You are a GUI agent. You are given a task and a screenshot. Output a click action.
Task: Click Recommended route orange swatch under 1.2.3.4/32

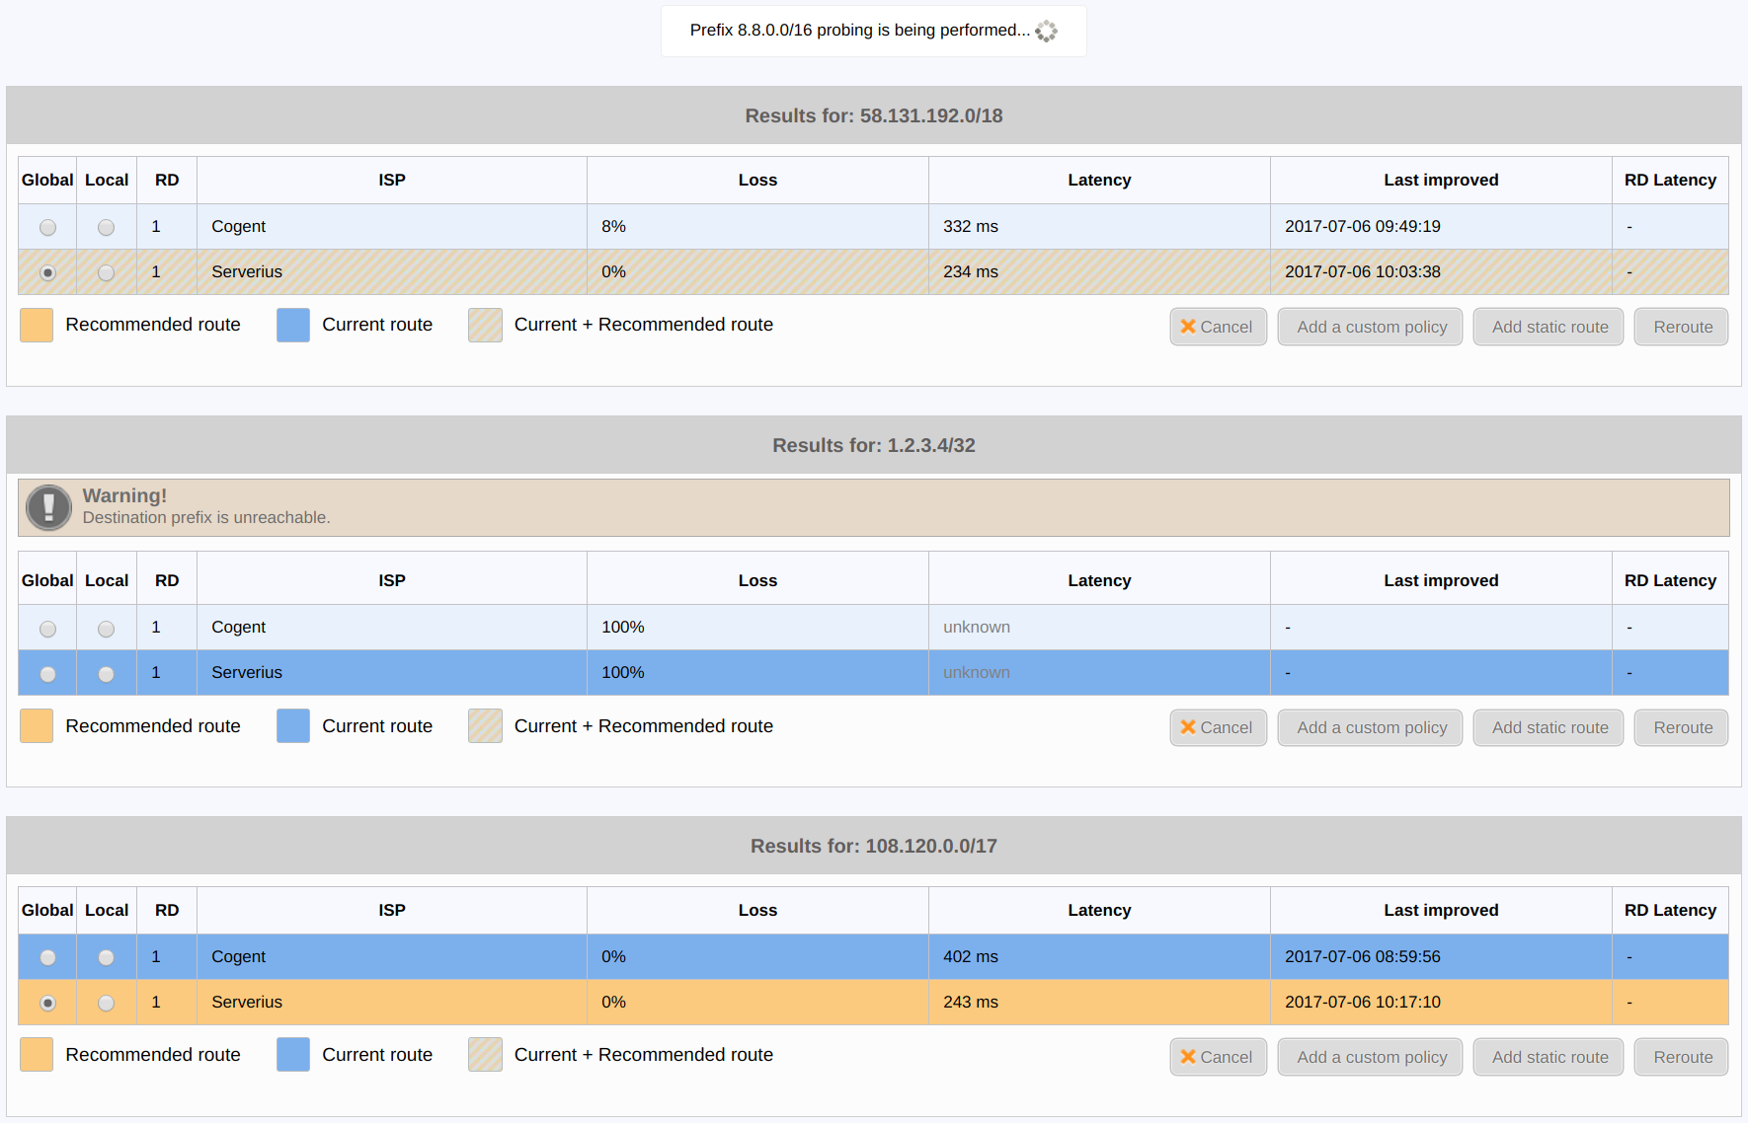(37, 726)
